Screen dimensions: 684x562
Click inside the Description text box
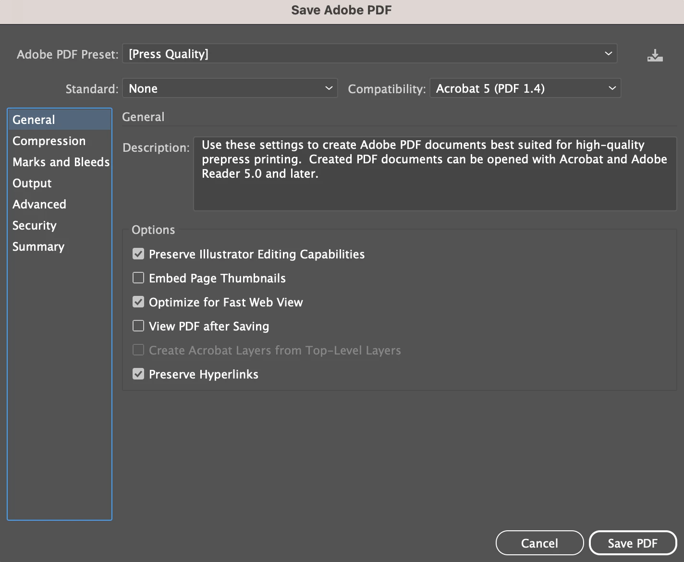435,174
